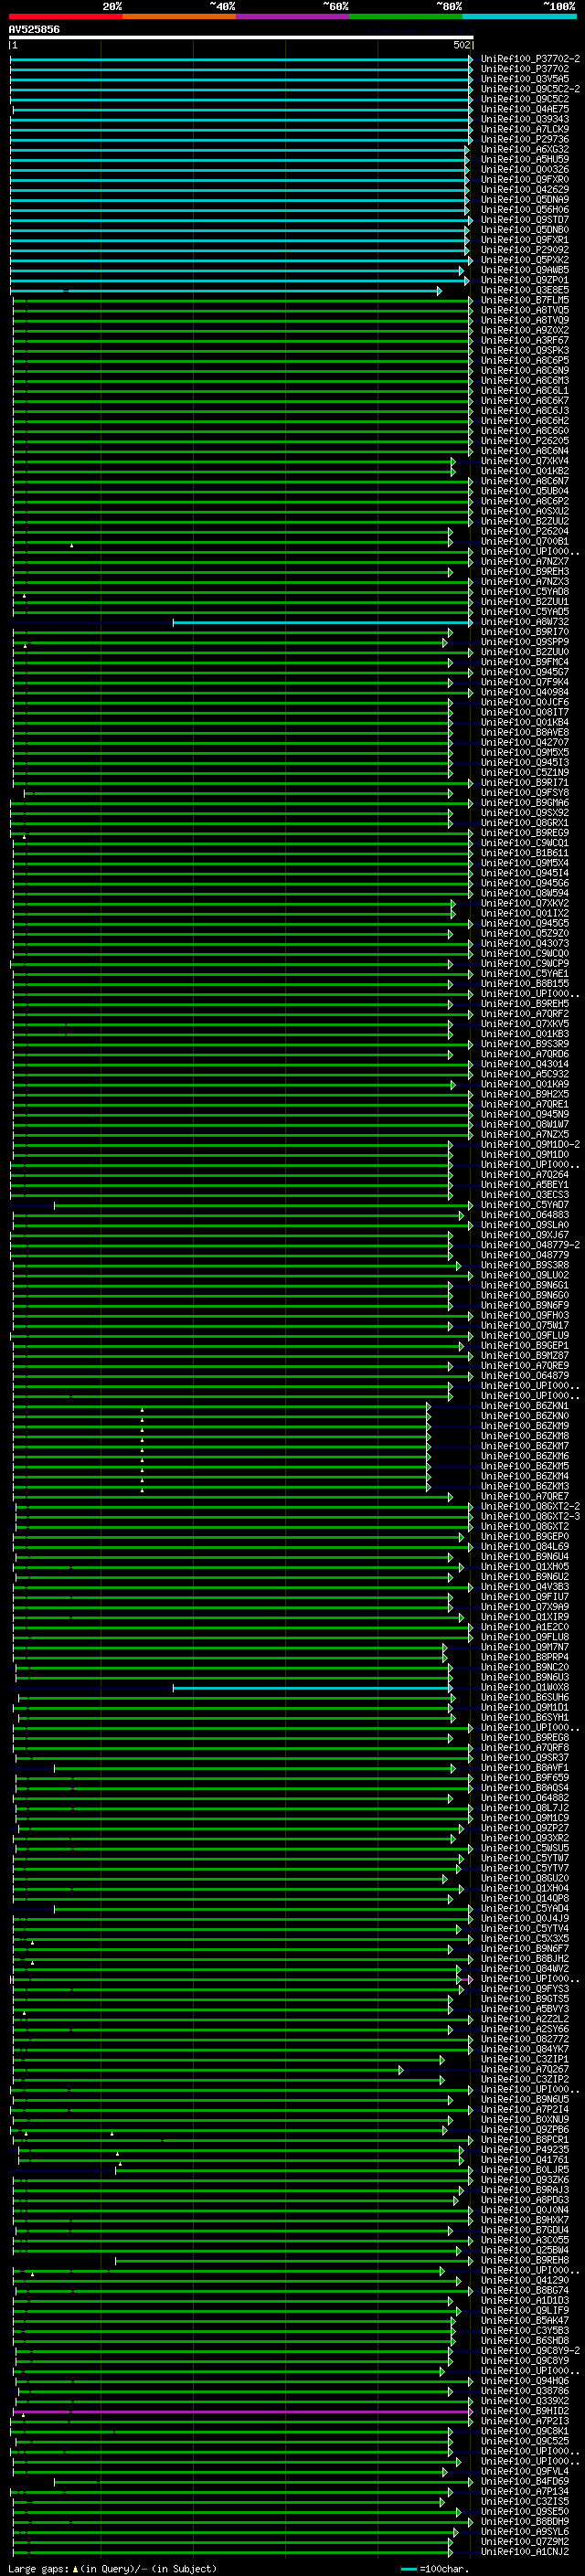Click the =100char. scale legend text

[444, 2568]
